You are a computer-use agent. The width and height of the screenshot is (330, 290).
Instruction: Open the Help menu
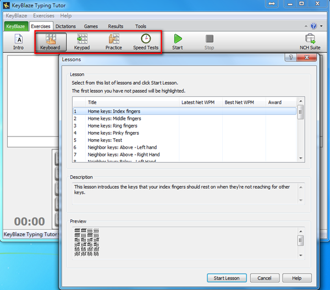click(66, 15)
